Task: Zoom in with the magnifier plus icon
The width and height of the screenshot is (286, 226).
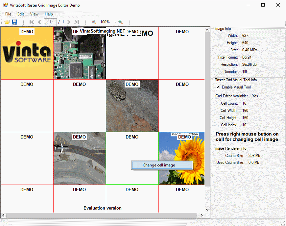Action: [120, 22]
